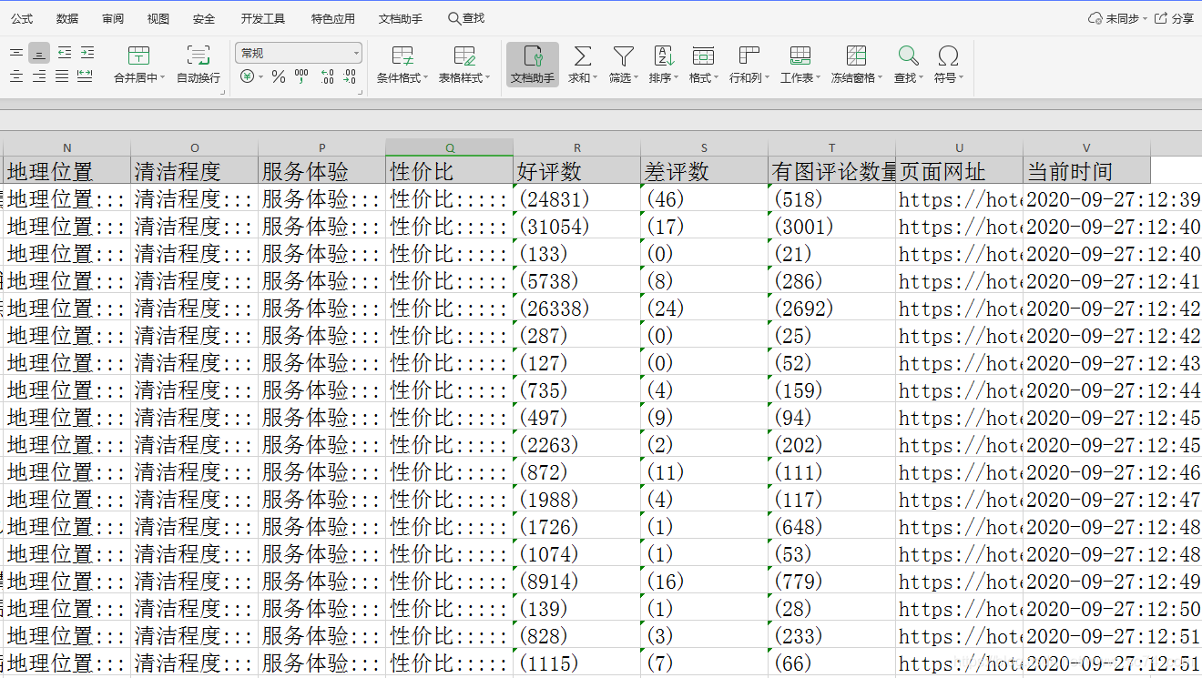This screenshot has width=1202, height=678.
Task: Open the 文档助手 tab in the menu bar
Action: pyautogui.click(x=401, y=18)
